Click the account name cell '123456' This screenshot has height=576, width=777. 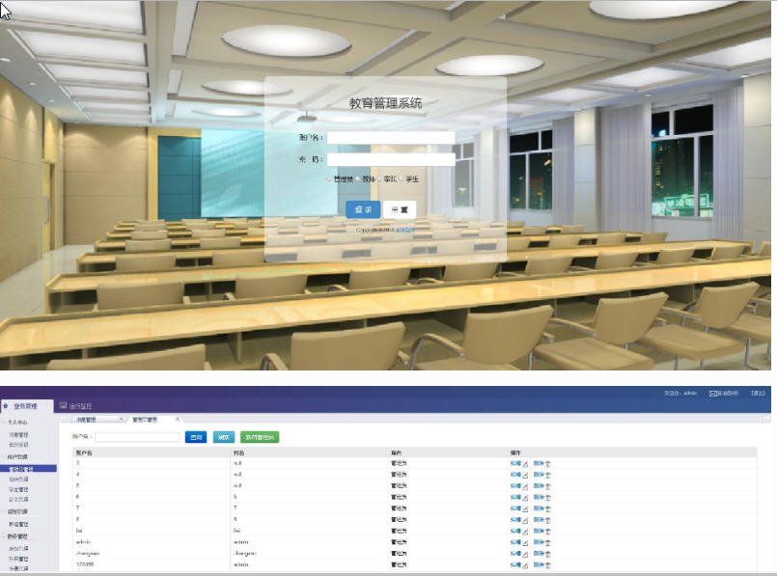(x=85, y=564)
